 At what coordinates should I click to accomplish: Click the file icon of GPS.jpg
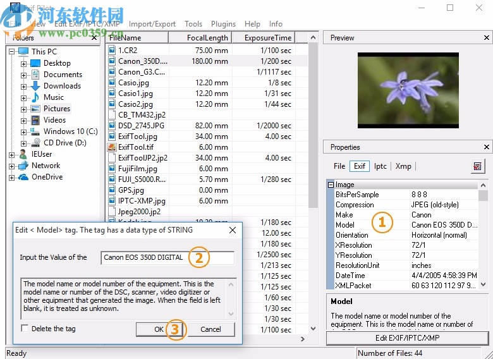coord(112,190)
